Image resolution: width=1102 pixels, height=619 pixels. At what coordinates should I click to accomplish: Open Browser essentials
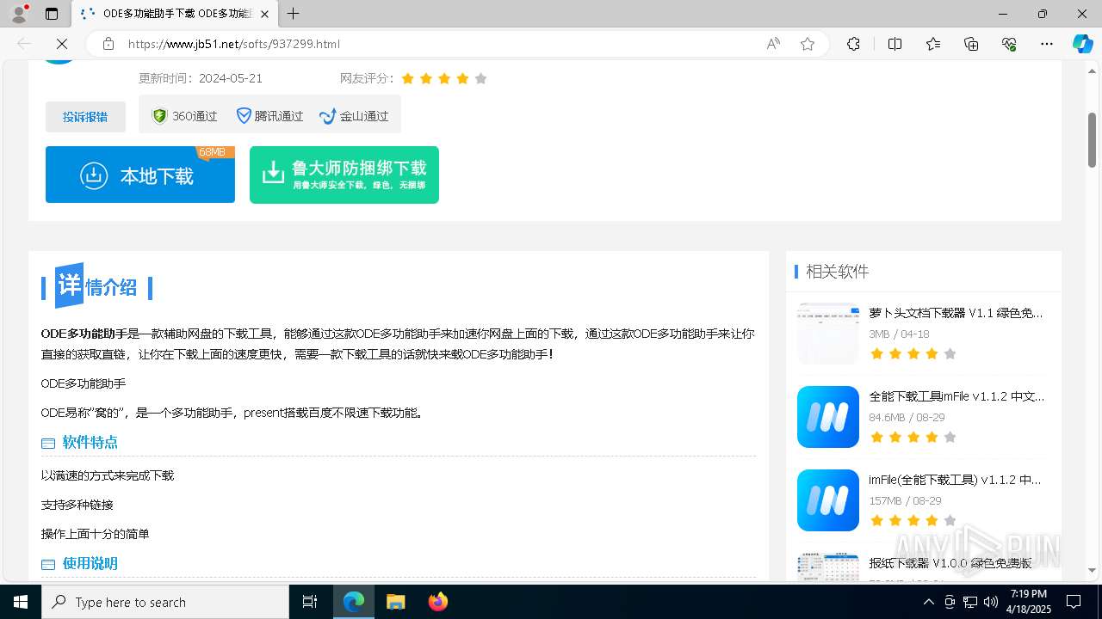point(1009,44)
